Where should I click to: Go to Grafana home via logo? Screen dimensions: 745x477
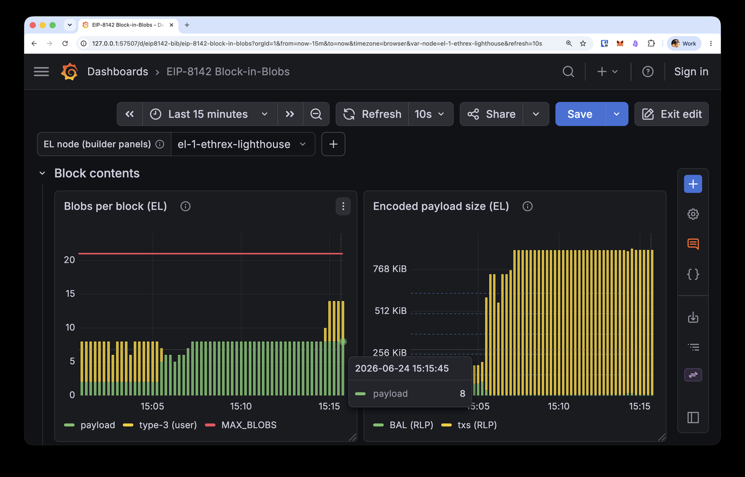[x=69, y=72]
